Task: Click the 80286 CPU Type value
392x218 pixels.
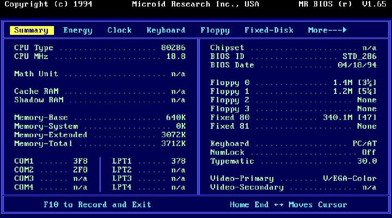Action: click(x=173, y=48)
